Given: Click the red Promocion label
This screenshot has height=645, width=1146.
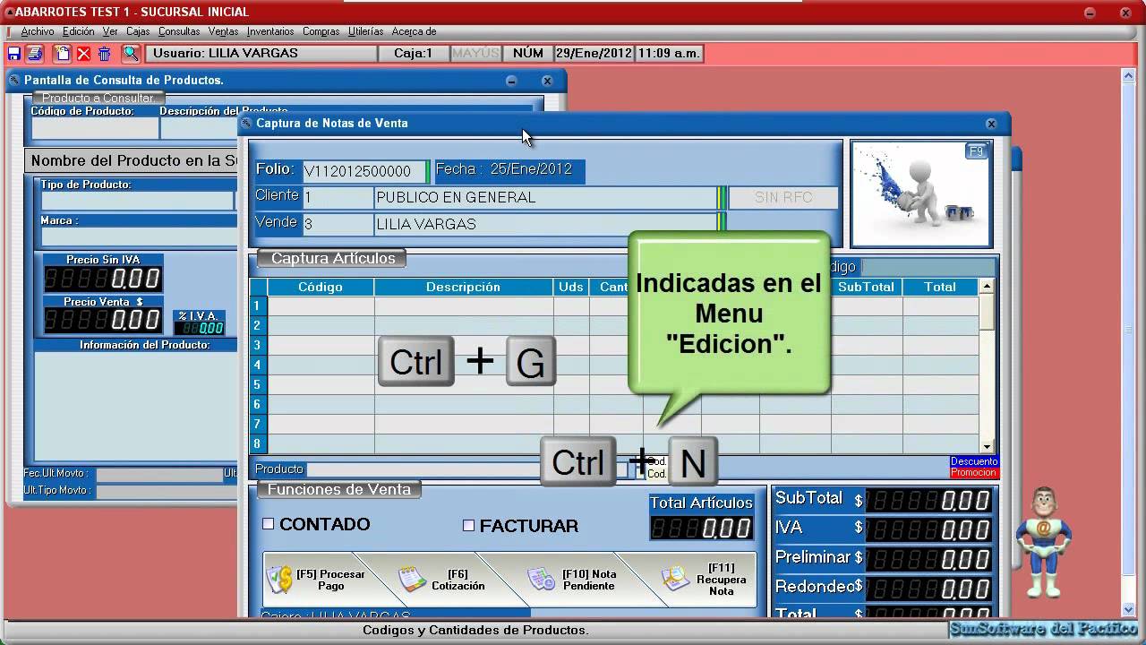Looking at the screenshot, I should point(973,473).
